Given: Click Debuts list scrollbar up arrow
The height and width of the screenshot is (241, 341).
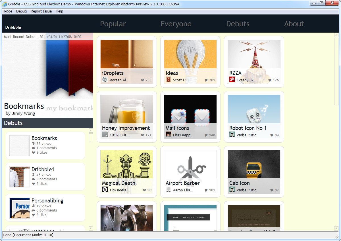Looking at the screenshot, I should tap(91, 131).
